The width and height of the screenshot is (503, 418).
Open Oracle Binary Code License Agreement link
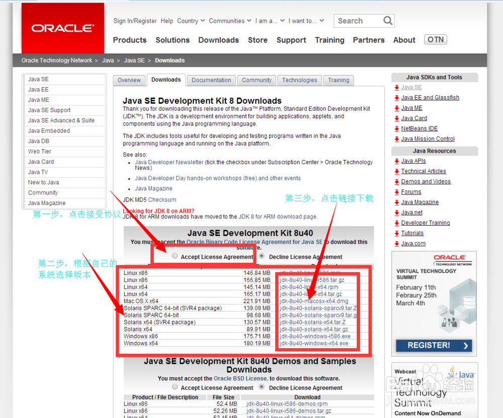point(255,242)
